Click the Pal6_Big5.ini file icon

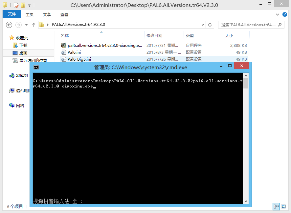(x=63, y=59)
